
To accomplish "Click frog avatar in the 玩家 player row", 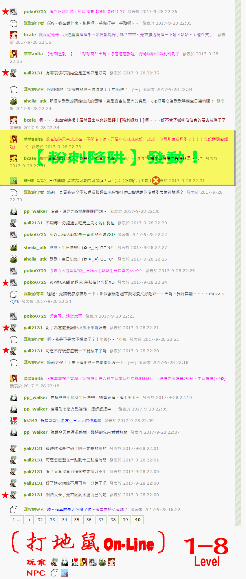I will coord(102,562).
